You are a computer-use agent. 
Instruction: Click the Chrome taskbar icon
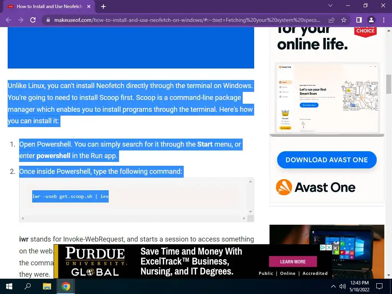[x=66, y=286]
